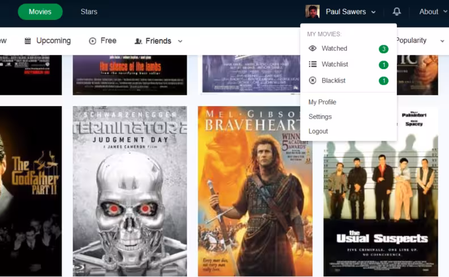Open the Popularity sort dropdown

tap(420, 40)
